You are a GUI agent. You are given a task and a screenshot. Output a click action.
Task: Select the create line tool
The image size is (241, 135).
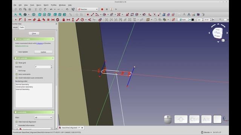pyautogui.click(x=92, y=15)
